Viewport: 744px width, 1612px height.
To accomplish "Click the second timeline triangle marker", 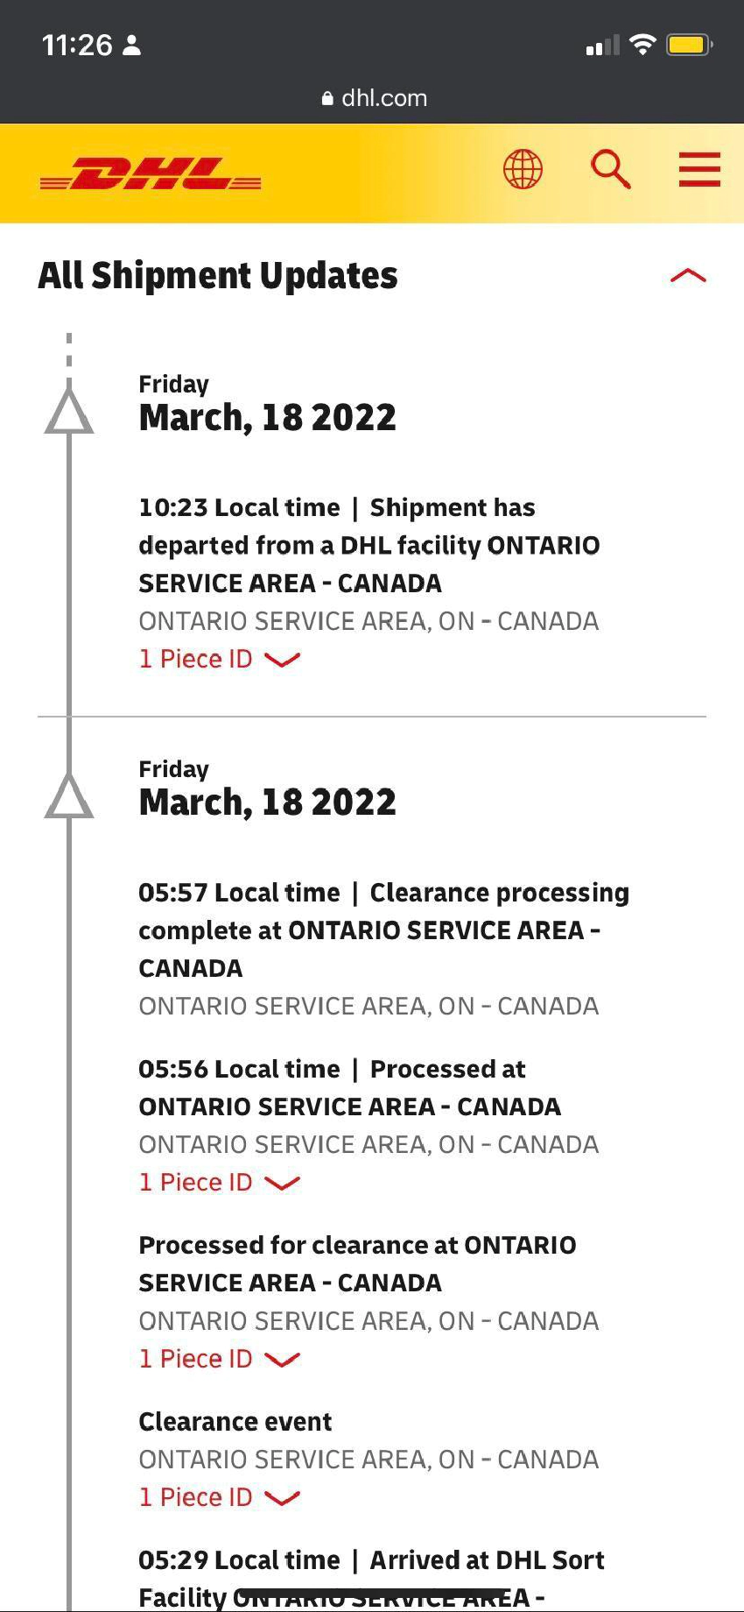I will 69,796.
